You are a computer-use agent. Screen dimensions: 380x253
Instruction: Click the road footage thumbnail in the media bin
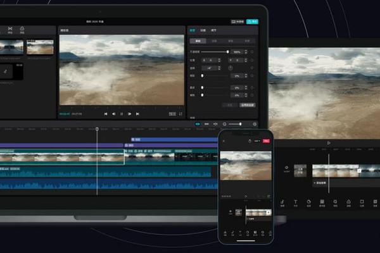(11, 47)
